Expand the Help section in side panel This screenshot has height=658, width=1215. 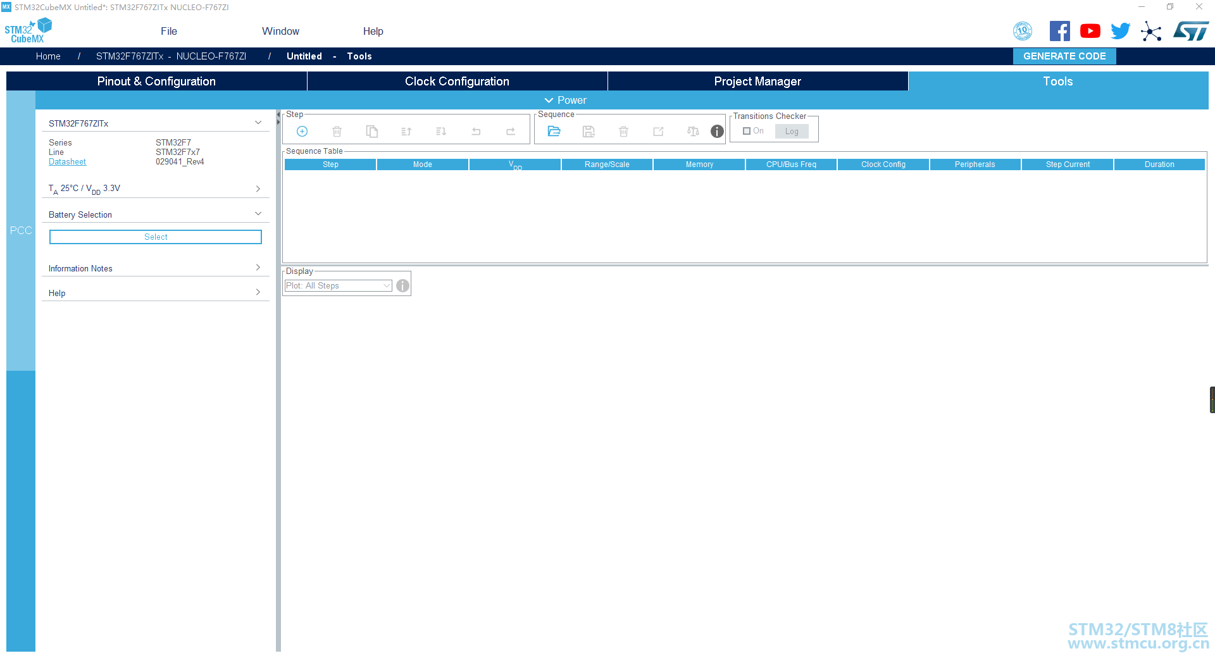click(258, 292)
